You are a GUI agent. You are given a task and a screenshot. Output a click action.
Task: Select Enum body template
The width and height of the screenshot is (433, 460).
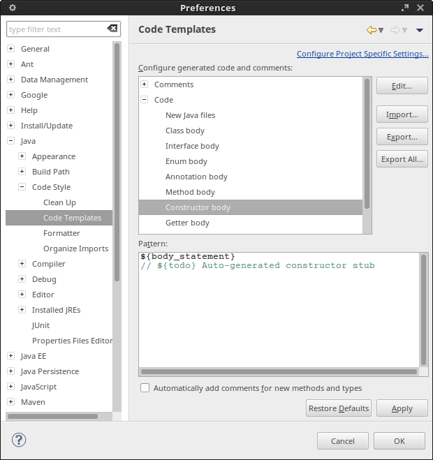186,161
